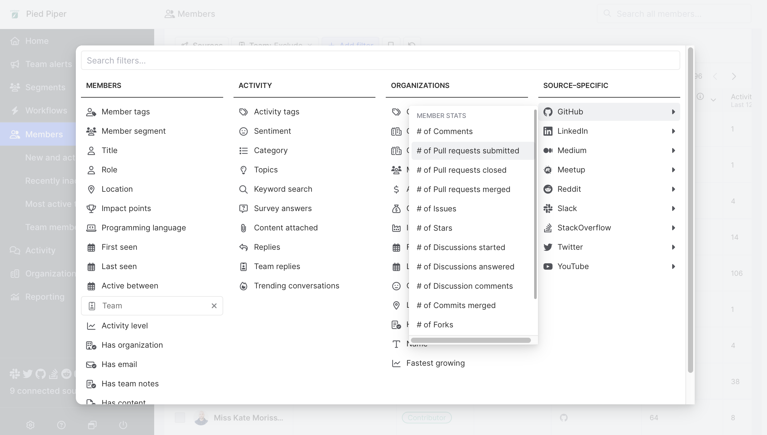
Task: Select the Keyword search filter
Action: point(283,189)
